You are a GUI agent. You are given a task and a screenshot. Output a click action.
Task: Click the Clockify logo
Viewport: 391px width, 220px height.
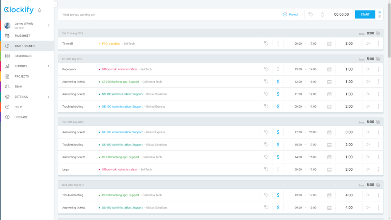point(19,10)
